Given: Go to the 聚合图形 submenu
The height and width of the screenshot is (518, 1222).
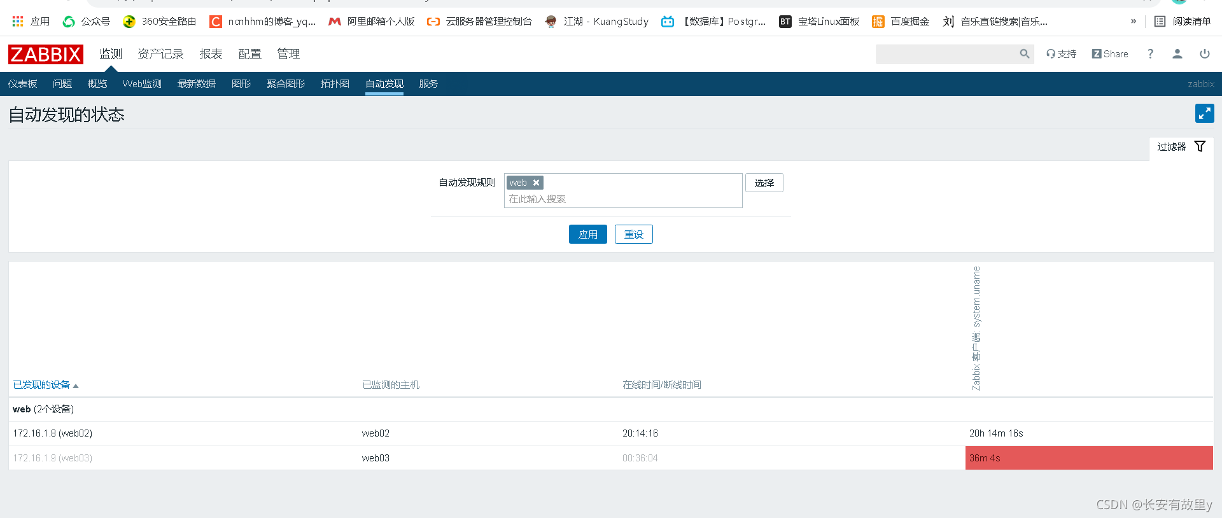Looking at the screenshot, I should tap(286, 84).
